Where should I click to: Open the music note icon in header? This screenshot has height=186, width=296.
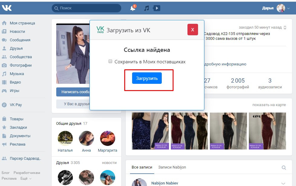pyautogui.click(x=147, y=8)
